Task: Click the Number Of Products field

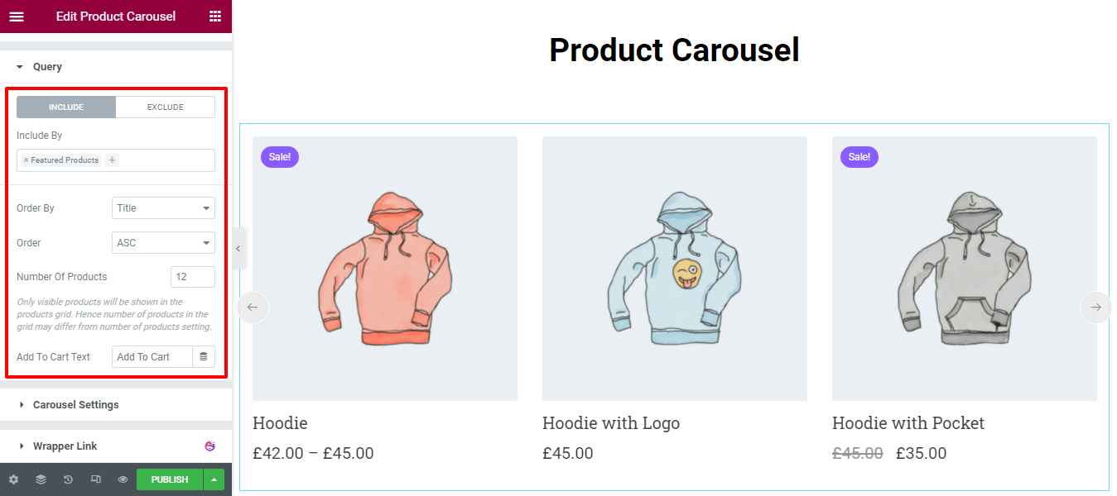Action: pos(192,277)
